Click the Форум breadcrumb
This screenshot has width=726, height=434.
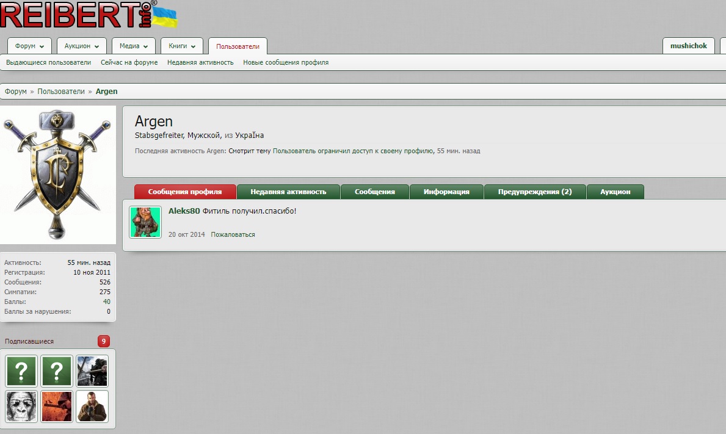pyautogui.click(x=16, y=91)
